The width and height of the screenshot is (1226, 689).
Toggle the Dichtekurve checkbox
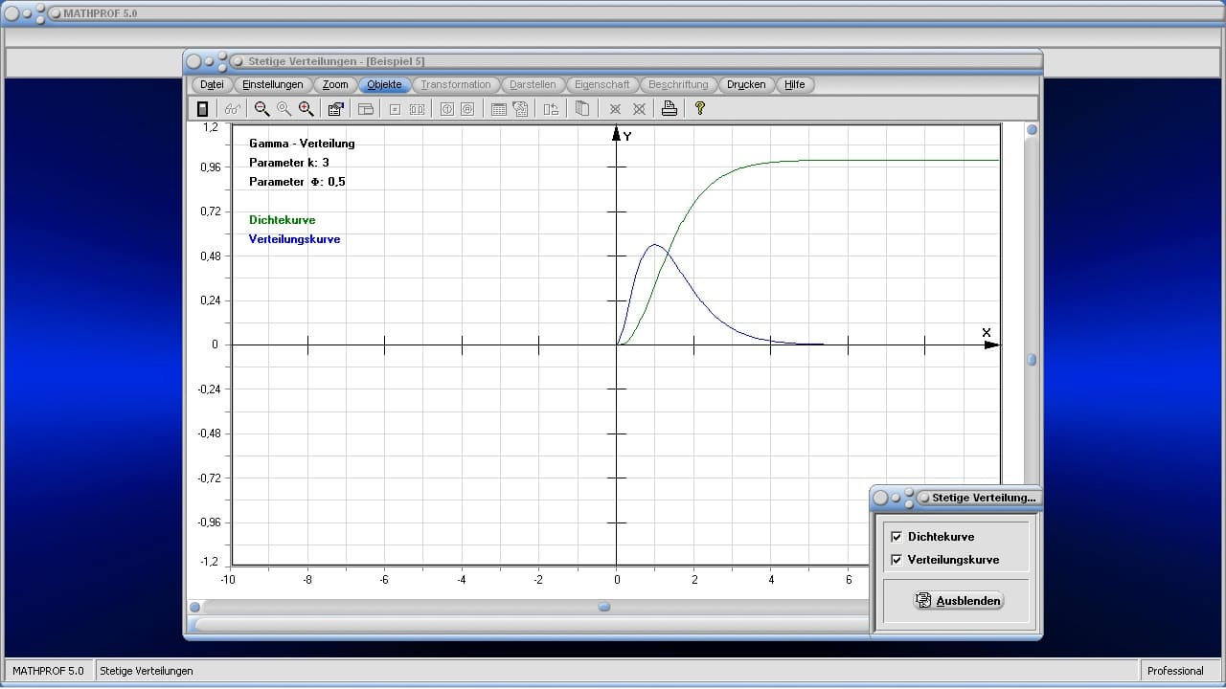pyautogui.click(x=897, y=537)
